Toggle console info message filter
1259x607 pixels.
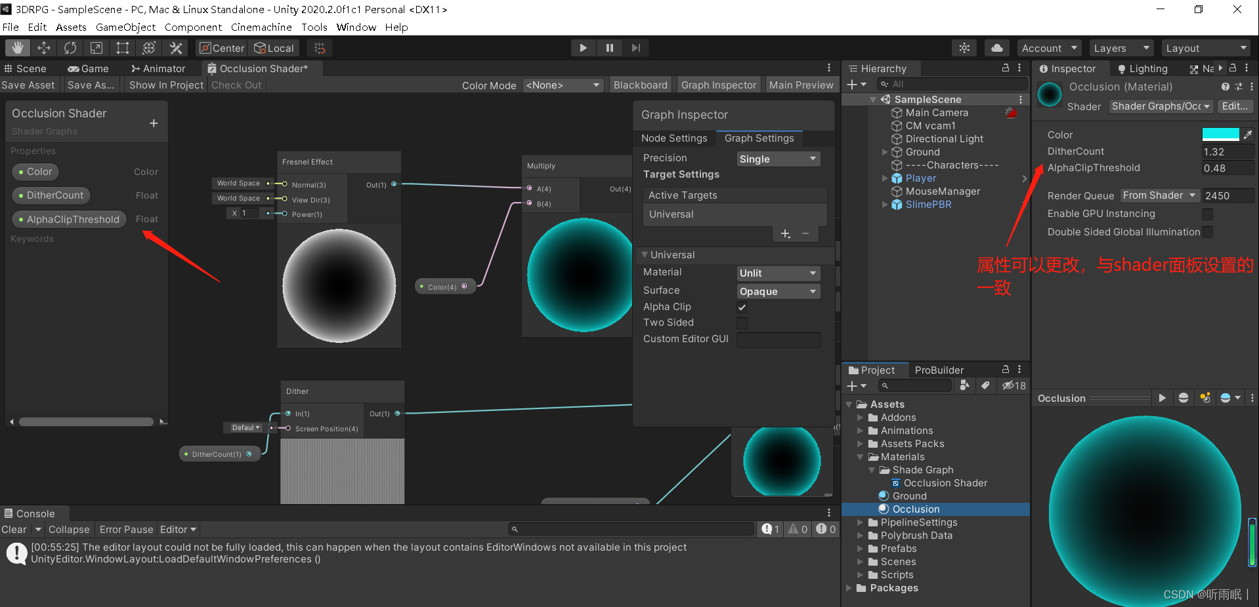[x=771, y=529]
